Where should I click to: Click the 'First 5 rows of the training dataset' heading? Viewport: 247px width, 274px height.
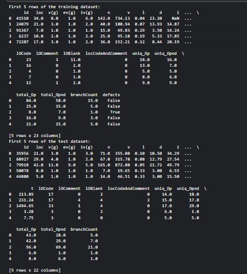[x=54, y=7]
